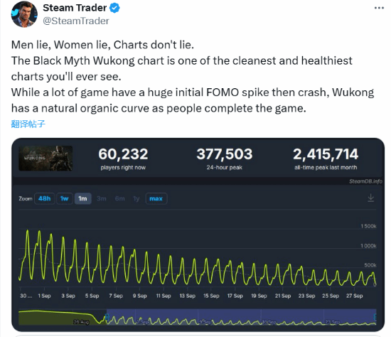
Task: Click the Steam Trader display name
Action: (75, 8)
